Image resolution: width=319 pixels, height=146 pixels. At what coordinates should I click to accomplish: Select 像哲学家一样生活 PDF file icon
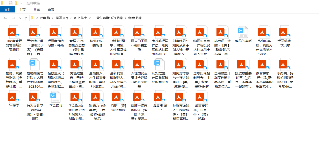point(264,64)
